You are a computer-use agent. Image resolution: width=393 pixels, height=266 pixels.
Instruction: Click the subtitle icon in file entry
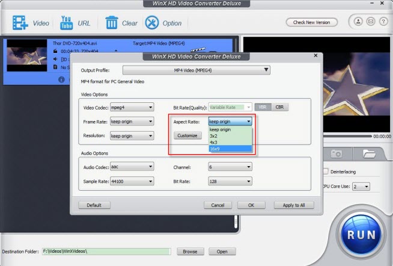click(55, 67)
